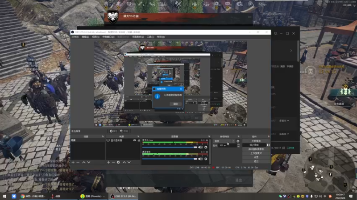Image resolution: width=357 pixels, height=200 pixels.
Task: Open OBS 设置 settings button
Action: click(x=256, y=157)
